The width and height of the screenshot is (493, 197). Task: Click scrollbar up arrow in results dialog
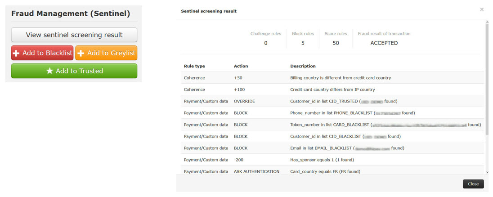click(487, 22)
